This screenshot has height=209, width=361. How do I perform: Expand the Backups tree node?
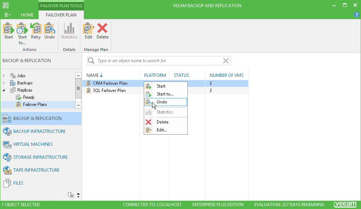click(4, 83)
